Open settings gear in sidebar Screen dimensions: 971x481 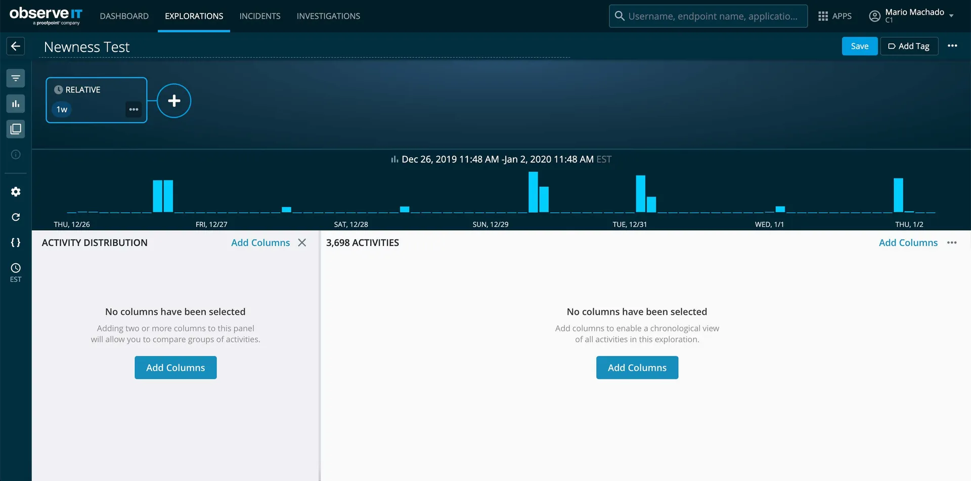point(16,192)
